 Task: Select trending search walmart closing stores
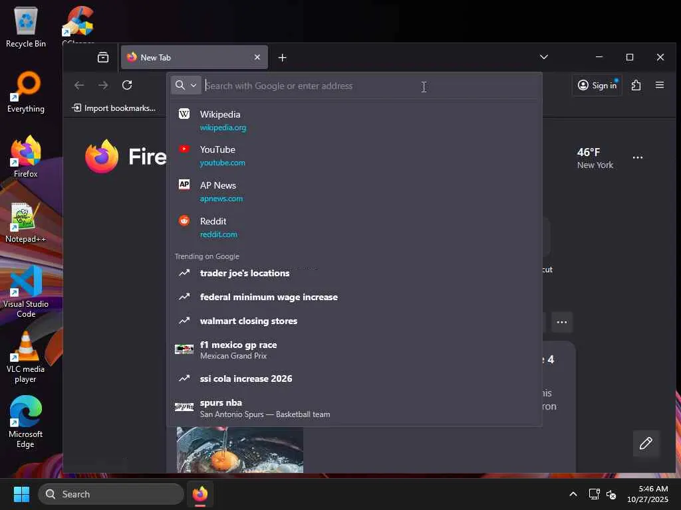[x=354, y=321]
